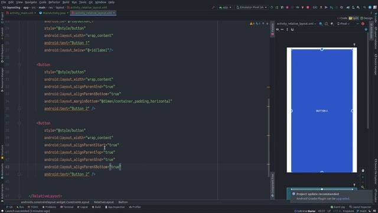Click the warnings indicator in editor

(x=252, y=24)
